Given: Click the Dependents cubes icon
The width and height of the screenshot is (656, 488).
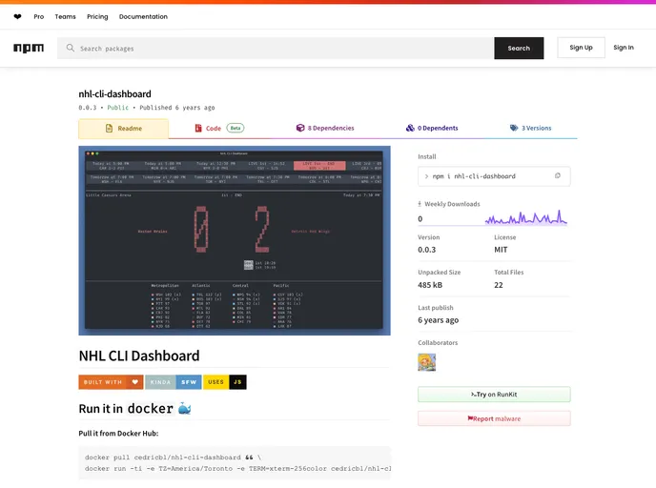Looking at the screenshot, I should pos(410,128).
